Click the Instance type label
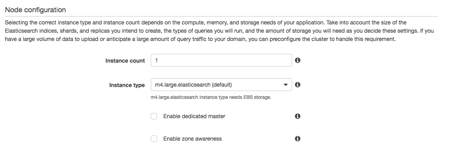 (x=127, y=85)
